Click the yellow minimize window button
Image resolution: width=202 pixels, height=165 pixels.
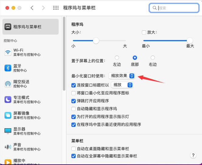13,8
